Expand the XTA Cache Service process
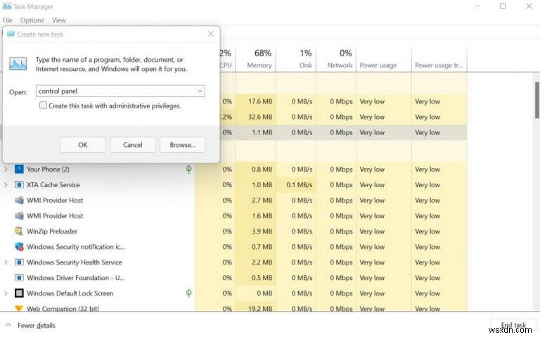Viewport: 540px width, 337px height. 6,185
